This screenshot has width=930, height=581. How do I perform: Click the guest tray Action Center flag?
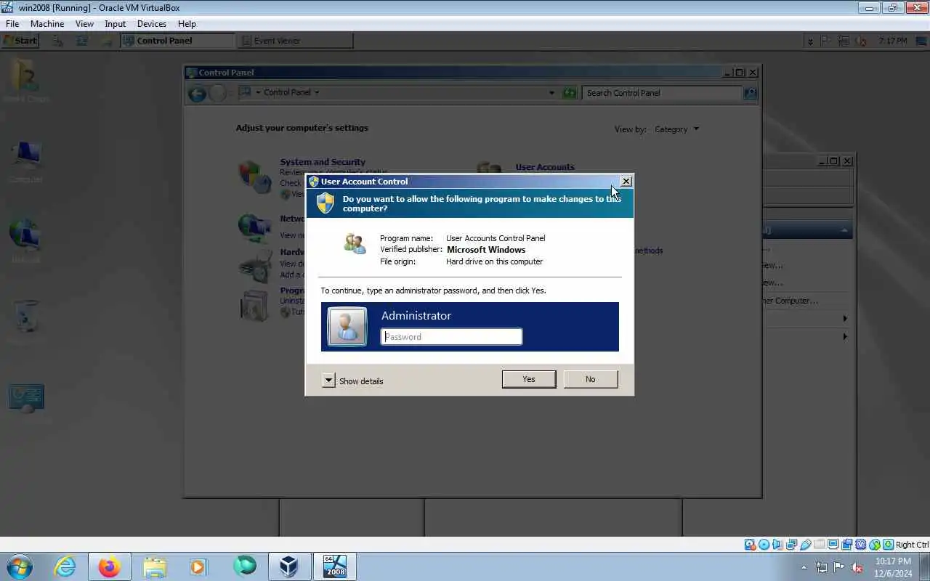click(x=827, y=41)
